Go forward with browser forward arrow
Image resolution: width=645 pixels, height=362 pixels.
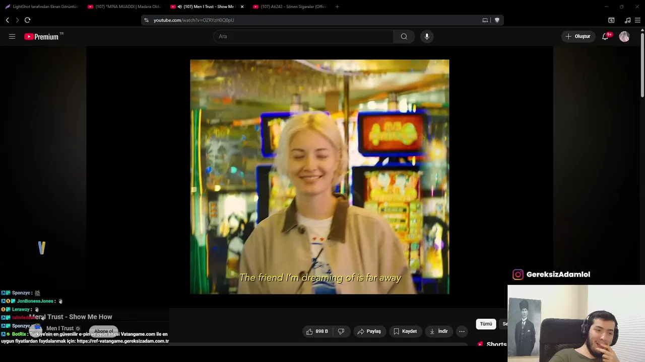17,20
